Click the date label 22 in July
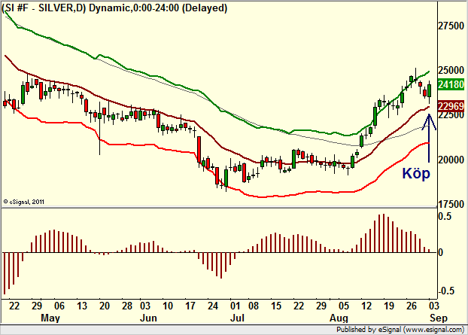Viewport: 468px width, 335px height. point(299,306)
